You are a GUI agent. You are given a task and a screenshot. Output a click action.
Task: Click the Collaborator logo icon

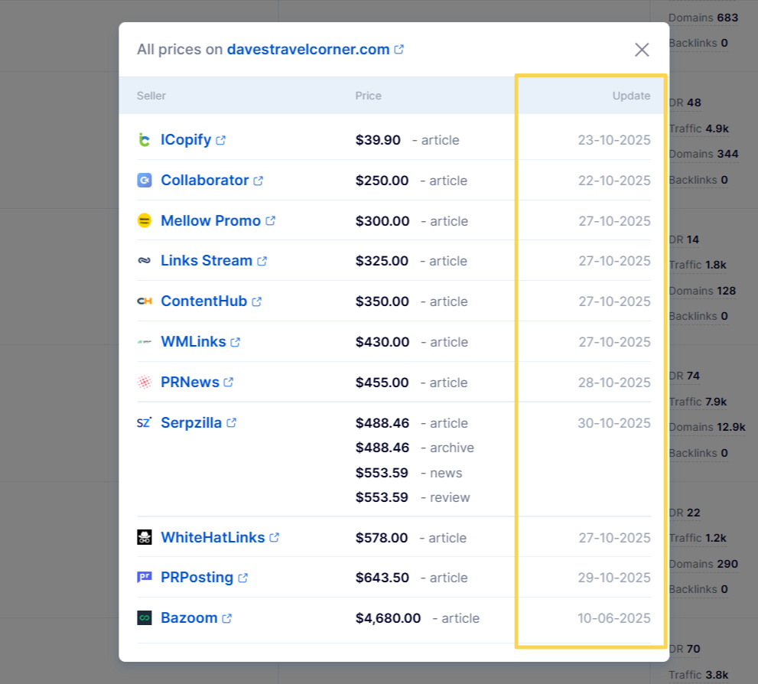click(143, 181)
